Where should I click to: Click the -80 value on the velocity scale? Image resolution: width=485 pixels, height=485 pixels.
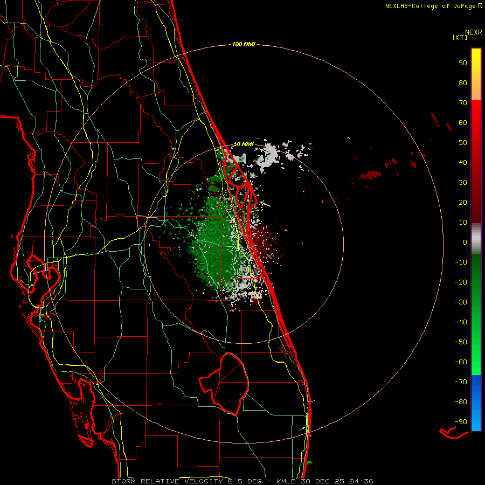tap(461, 402)
